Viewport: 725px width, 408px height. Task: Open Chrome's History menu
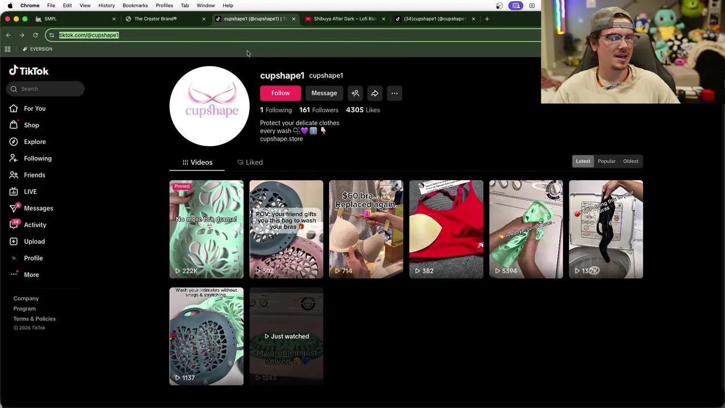pyautogui.click(x=106, y=6)
